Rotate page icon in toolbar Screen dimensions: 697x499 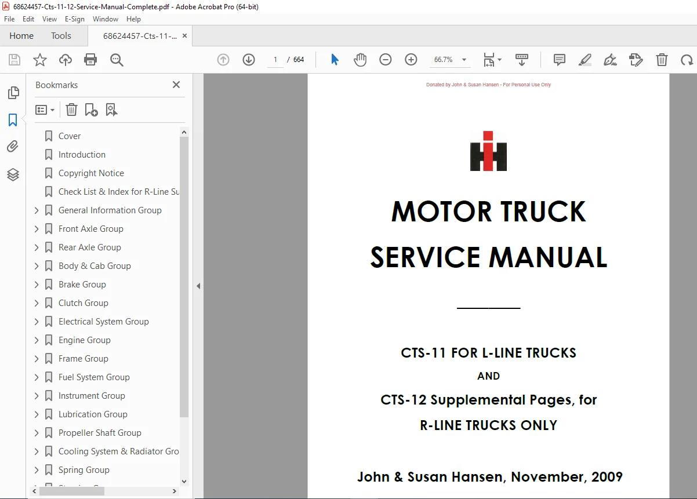687,60
